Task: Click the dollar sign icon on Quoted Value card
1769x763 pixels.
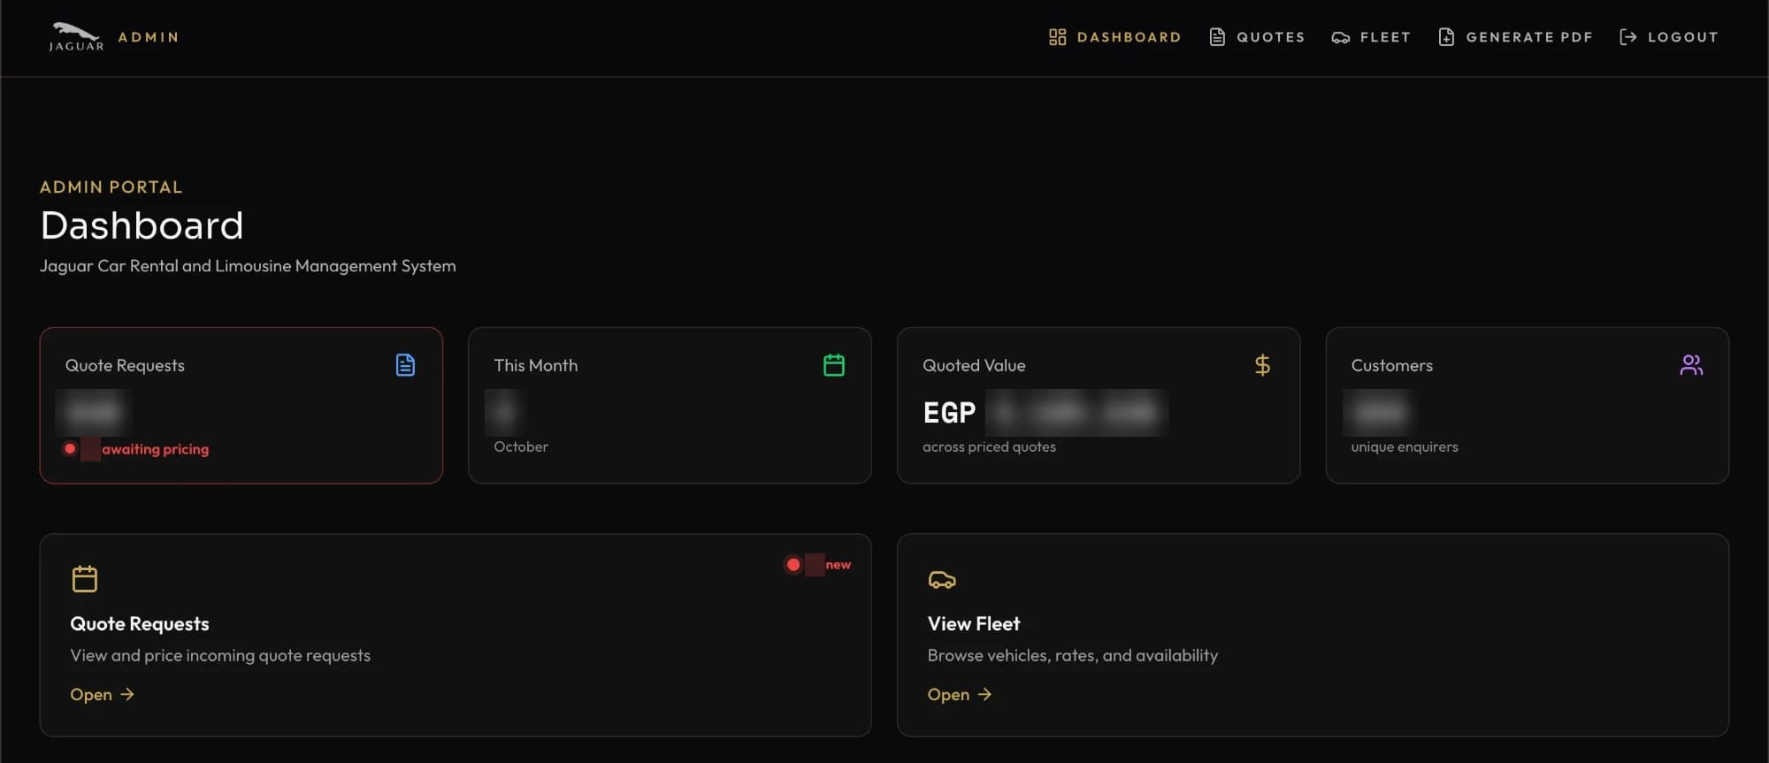Action: pyautogui.click(x=1262, y=365)
